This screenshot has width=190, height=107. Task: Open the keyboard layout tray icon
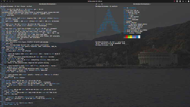click(177, 1)
